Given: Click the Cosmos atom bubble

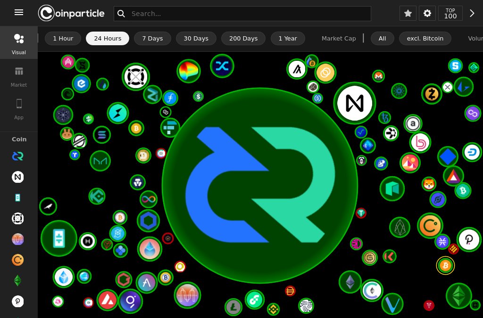Looking at the screenshot, I should [x=63, y=115].
